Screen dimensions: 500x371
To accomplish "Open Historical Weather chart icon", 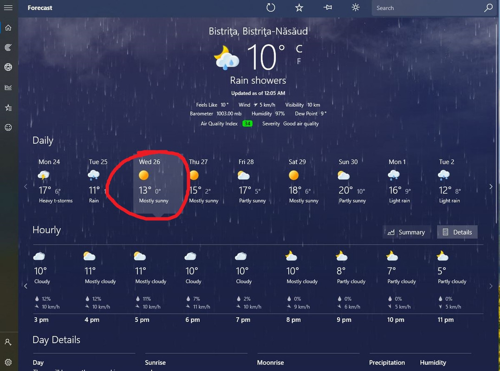I will 8,87.
